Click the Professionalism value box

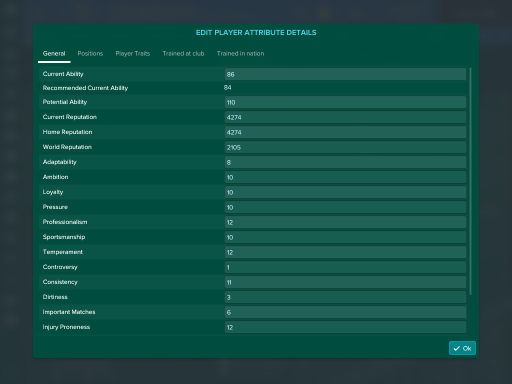pyautogui.click(x=345, y=222)
